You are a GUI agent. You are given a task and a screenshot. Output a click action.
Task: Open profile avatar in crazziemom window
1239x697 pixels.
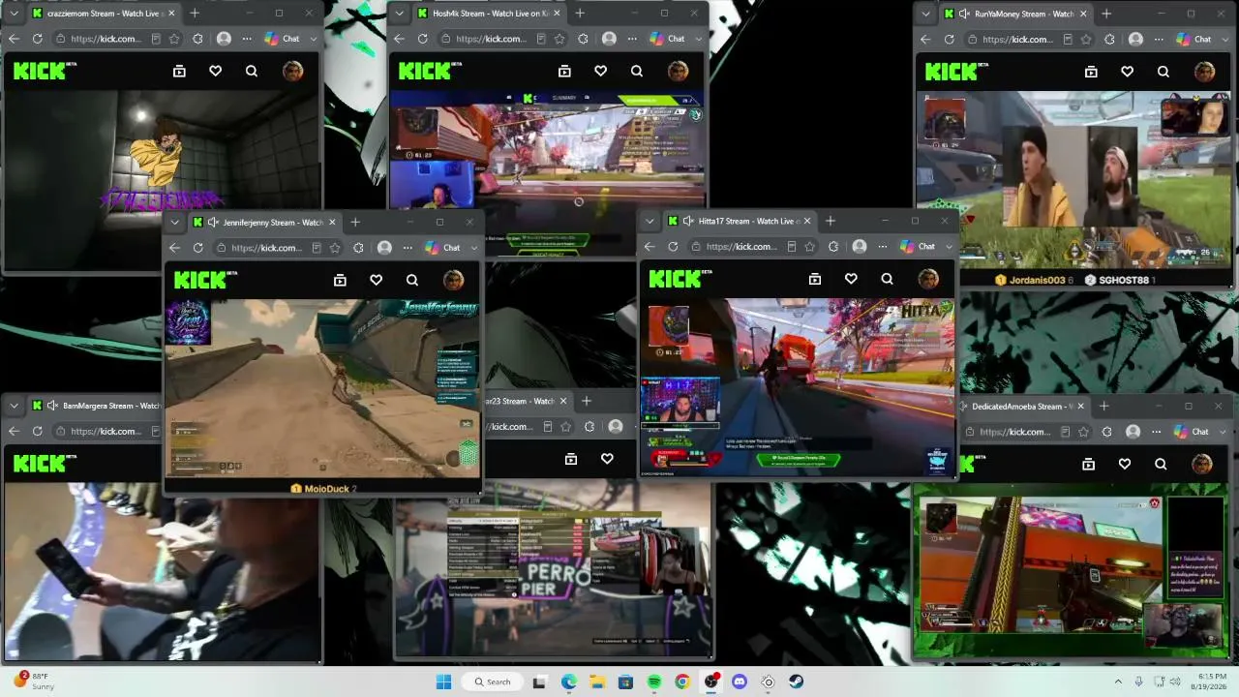[x=292, y=71]
